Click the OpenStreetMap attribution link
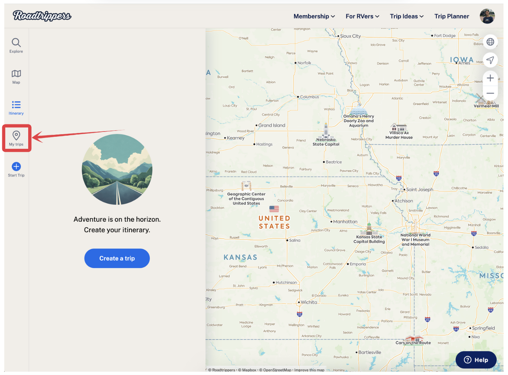508x375 pixels. point(275,370)
